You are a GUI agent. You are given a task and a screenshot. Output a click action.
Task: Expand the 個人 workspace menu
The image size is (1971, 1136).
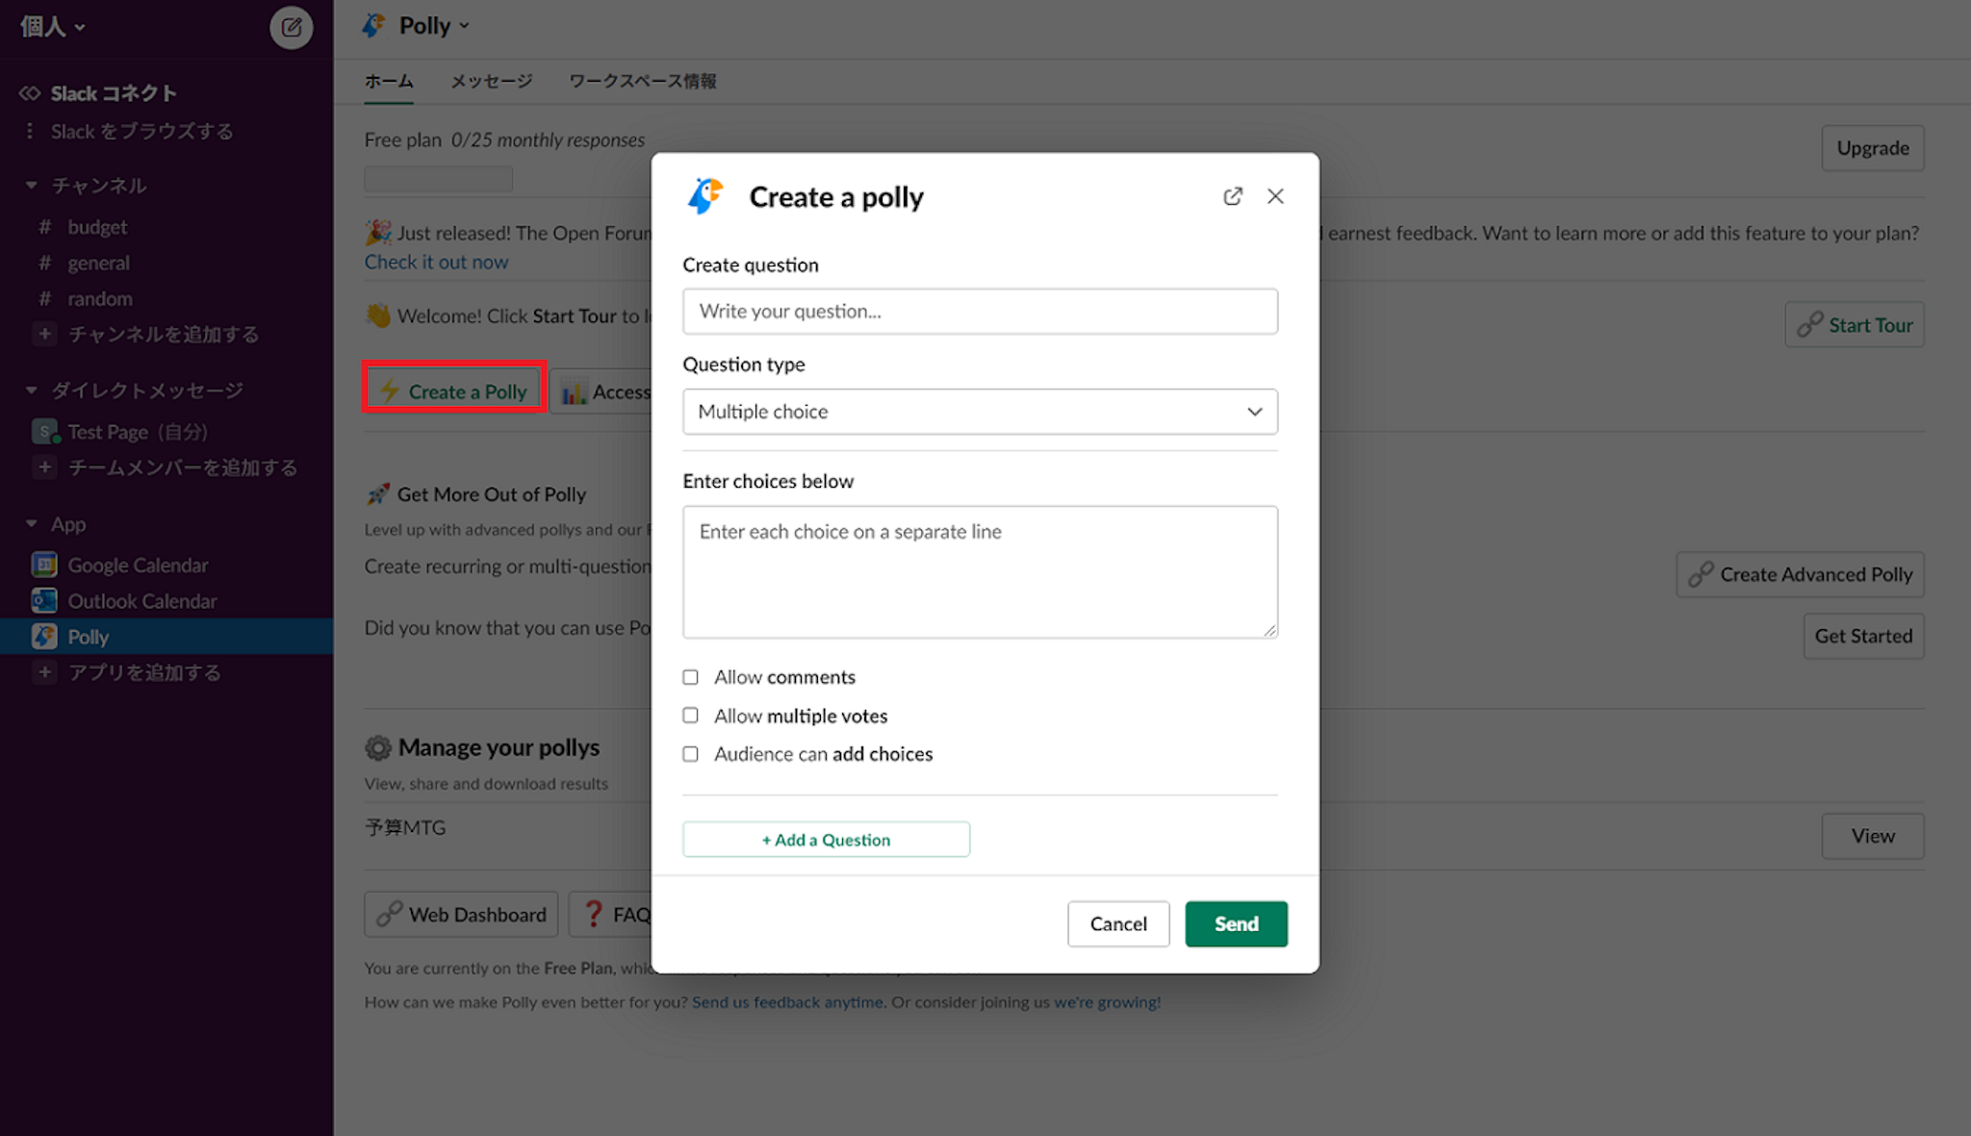tap(53, 27)
